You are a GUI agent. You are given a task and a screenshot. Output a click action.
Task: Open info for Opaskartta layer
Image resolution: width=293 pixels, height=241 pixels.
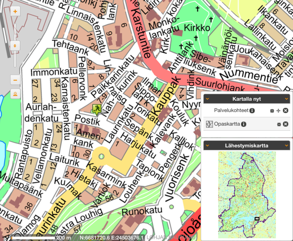pyautogui.click(x=244, y=124)
